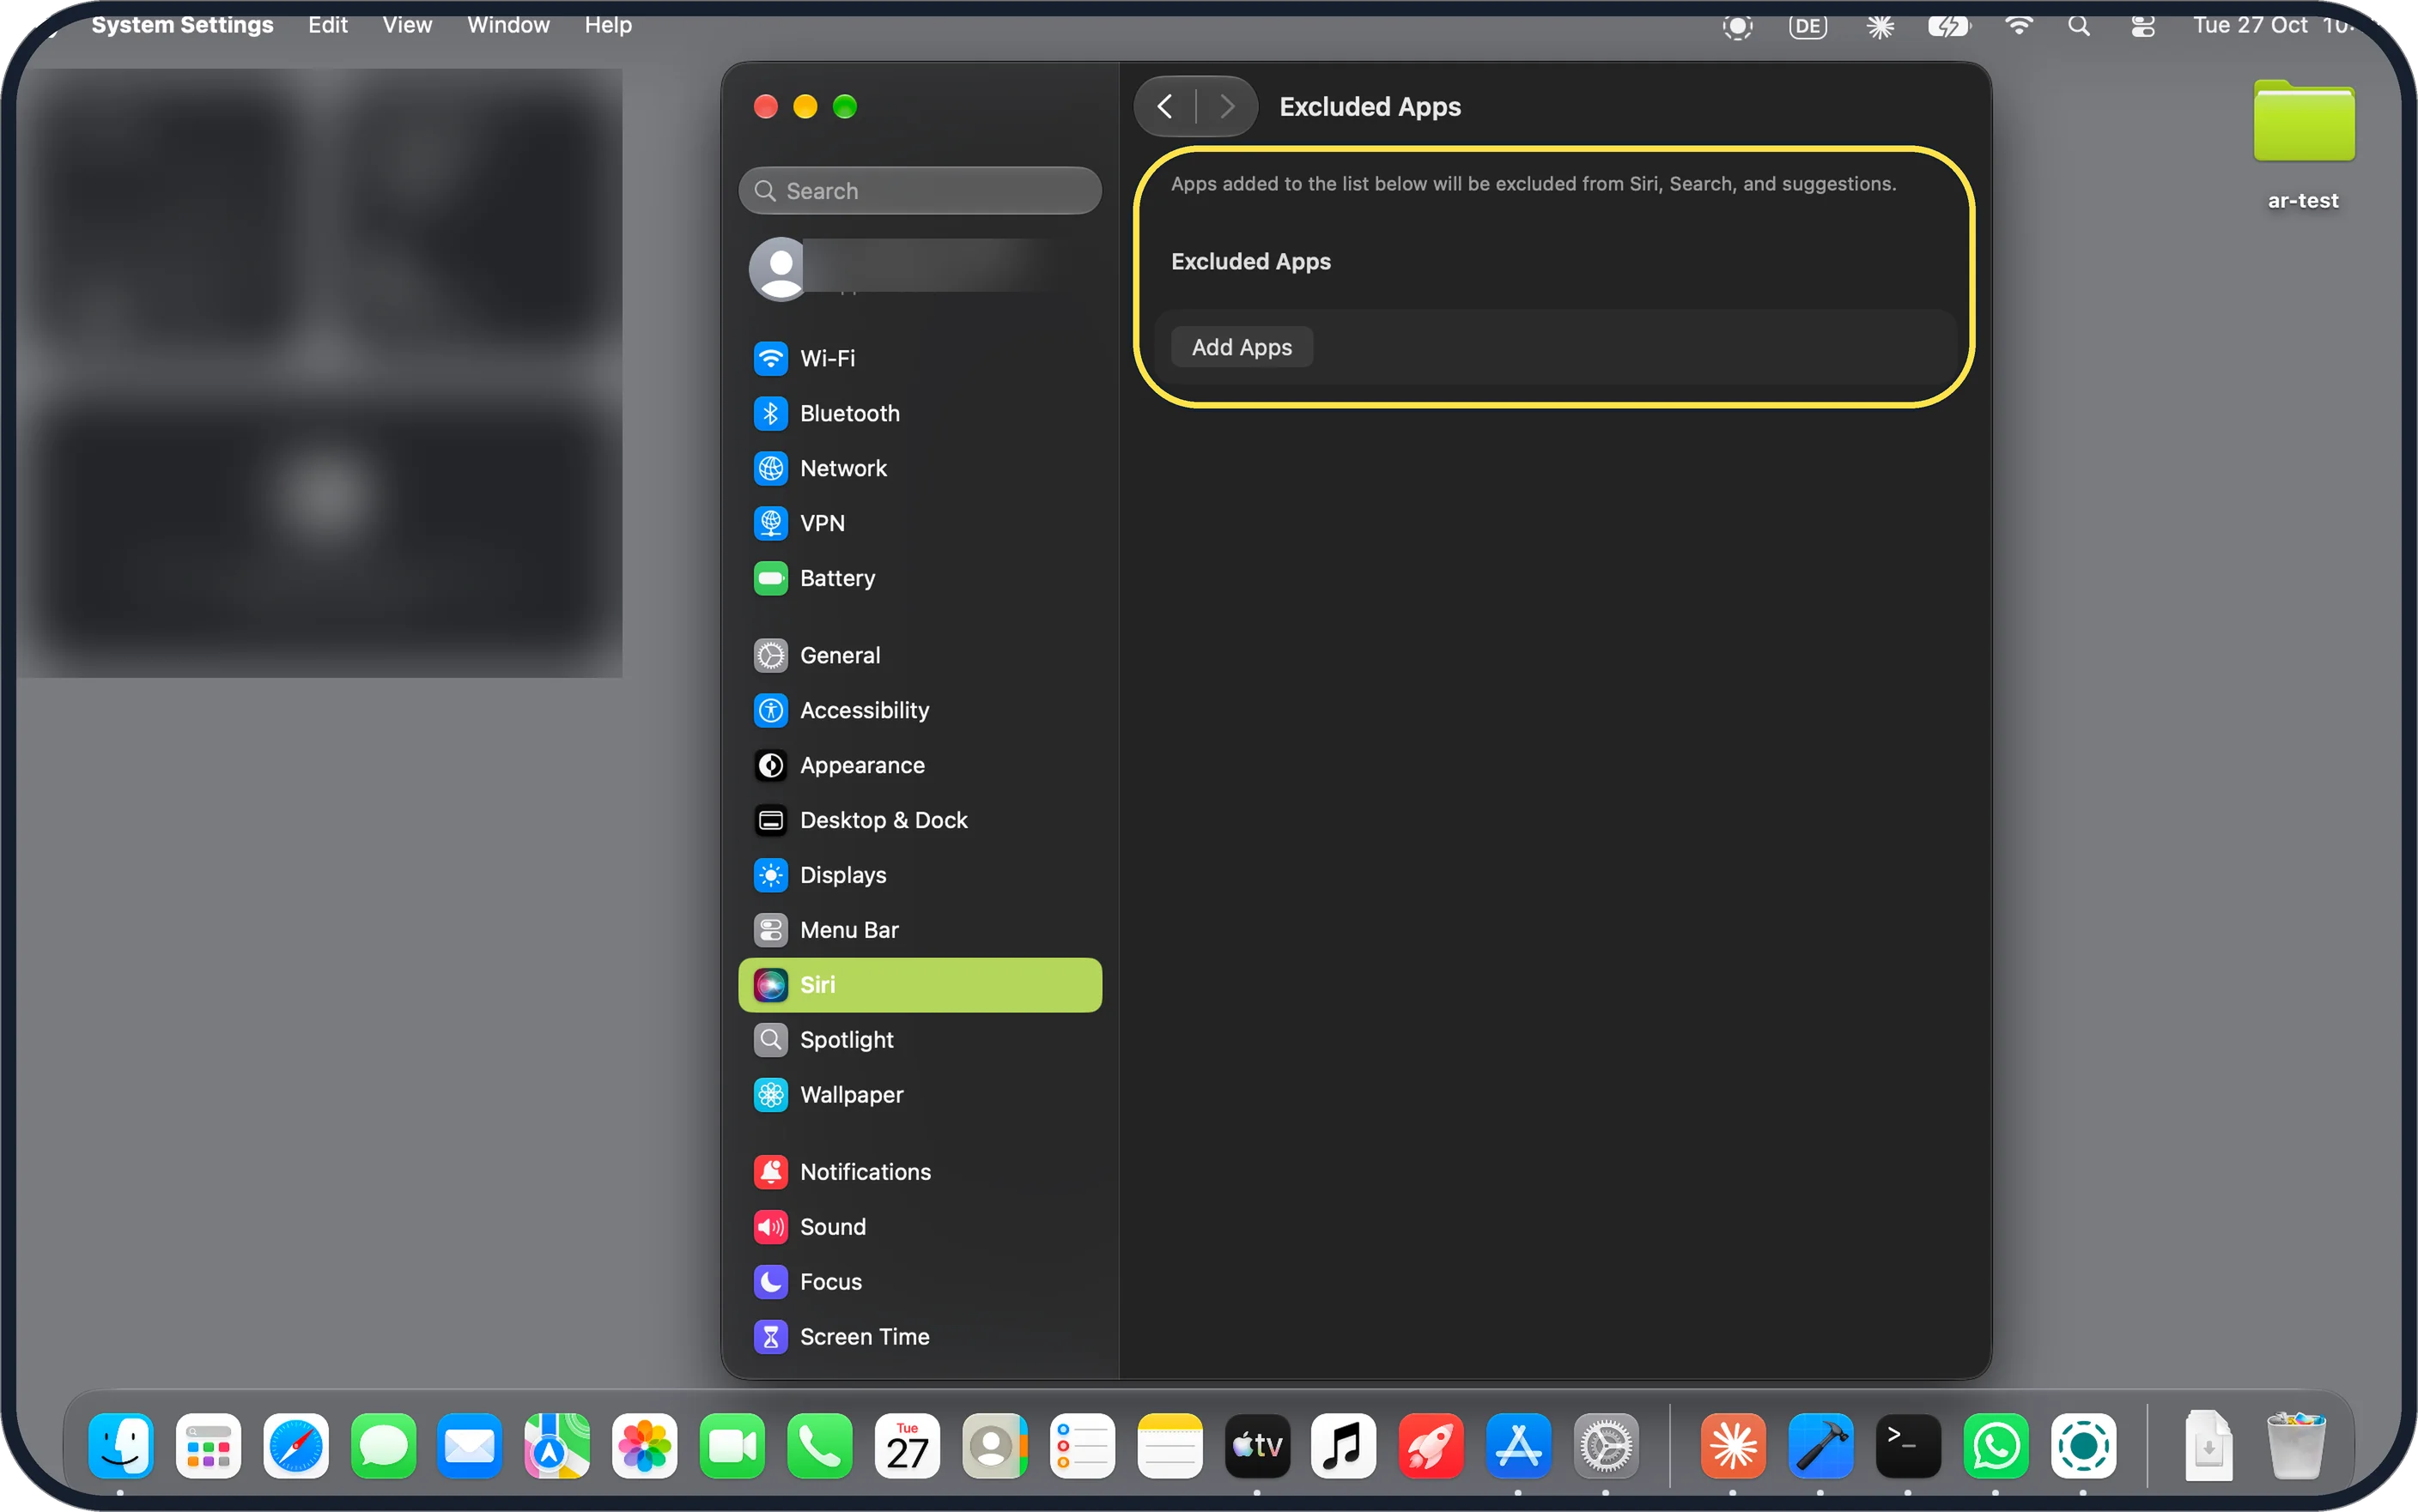Open the DE input source menu
Screen dimensions: 2418x1512
1807,26
